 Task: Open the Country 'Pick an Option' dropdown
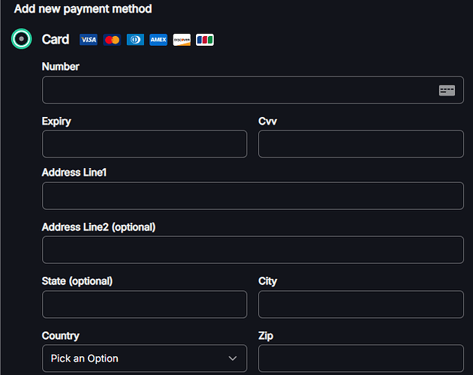click(x=135, y=358)
